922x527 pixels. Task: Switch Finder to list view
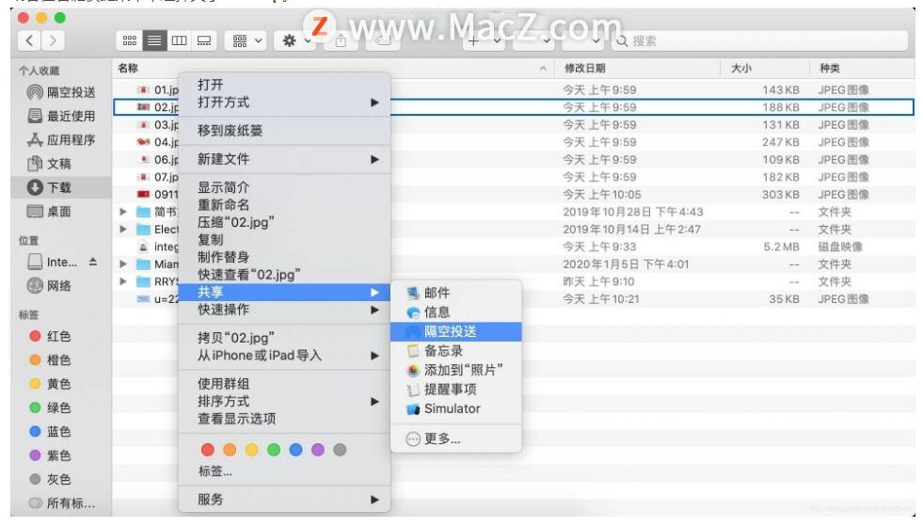tap(154, 40)
